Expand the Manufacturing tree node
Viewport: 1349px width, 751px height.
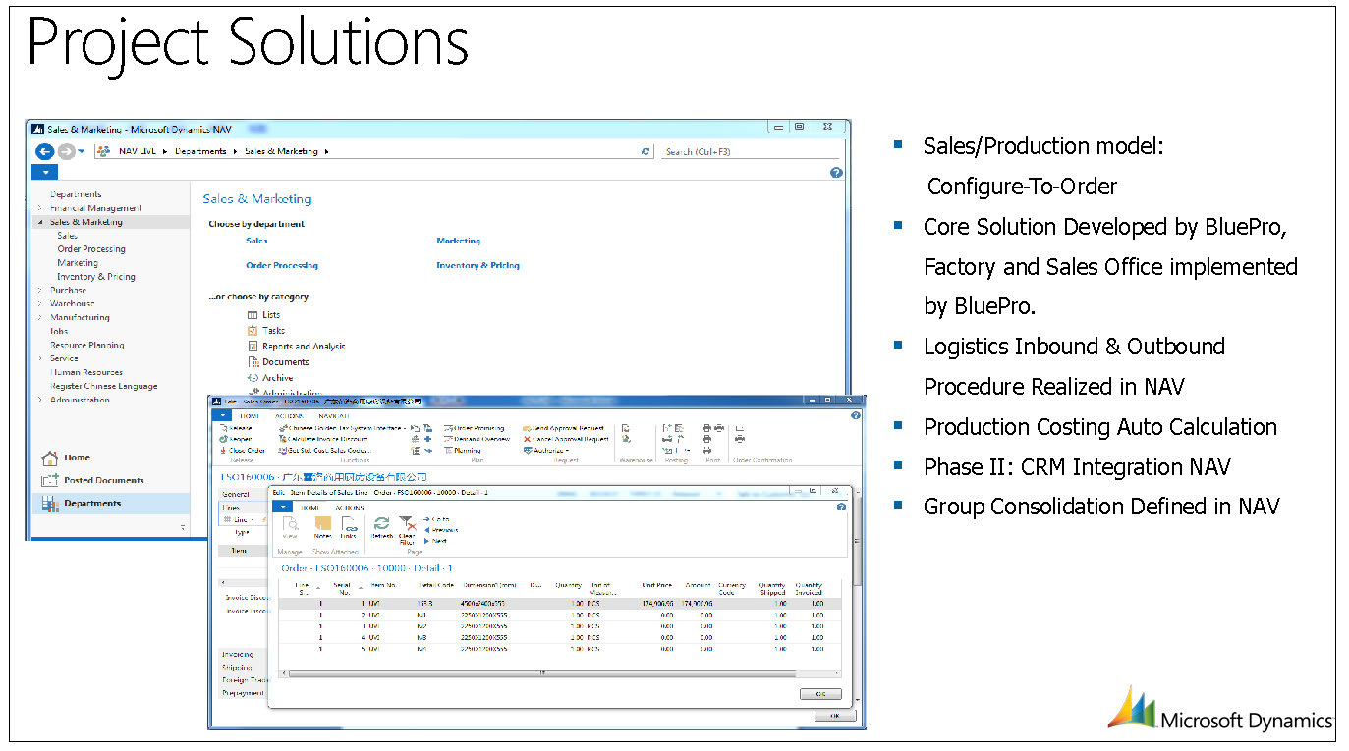[x=40, y=318]
